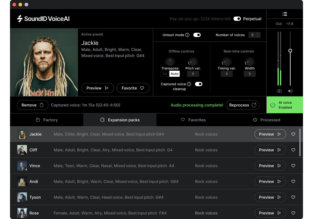Click Jackie's avatar in the preset list
The height and width of the screenshot is (219, 313).
tap(22, 134)
